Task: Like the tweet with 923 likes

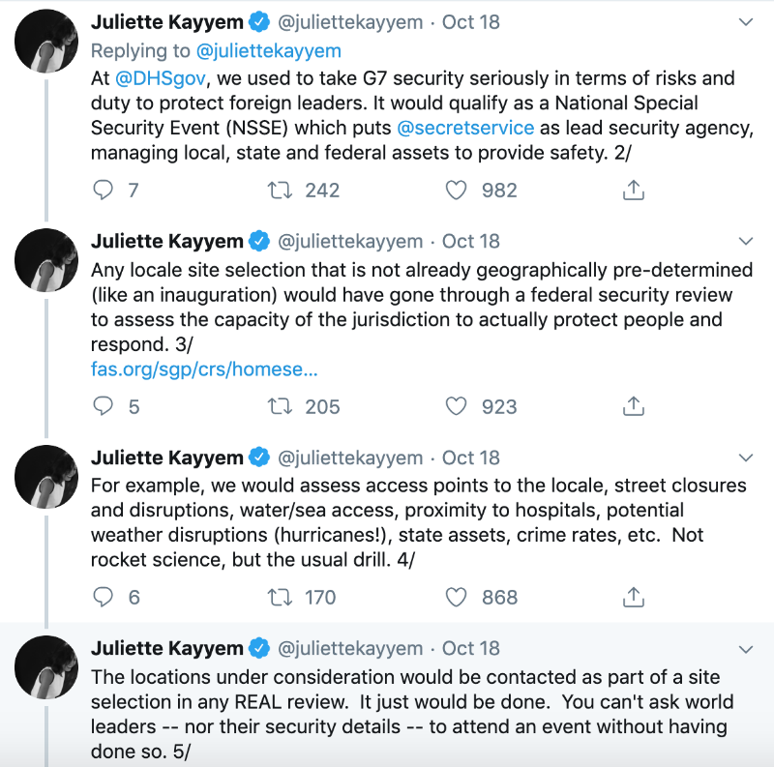Action: coord(457,406)
